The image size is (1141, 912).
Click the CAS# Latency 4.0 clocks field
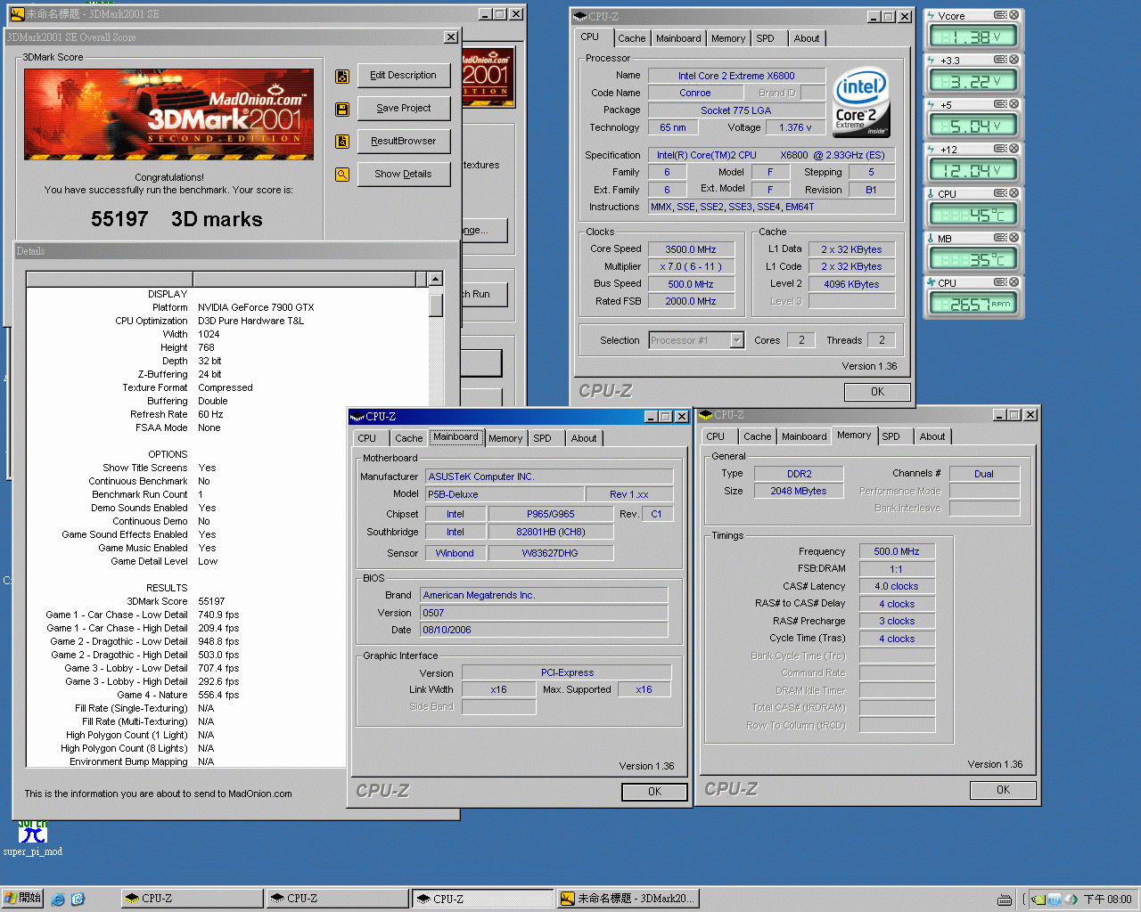[x=897, y=586]
